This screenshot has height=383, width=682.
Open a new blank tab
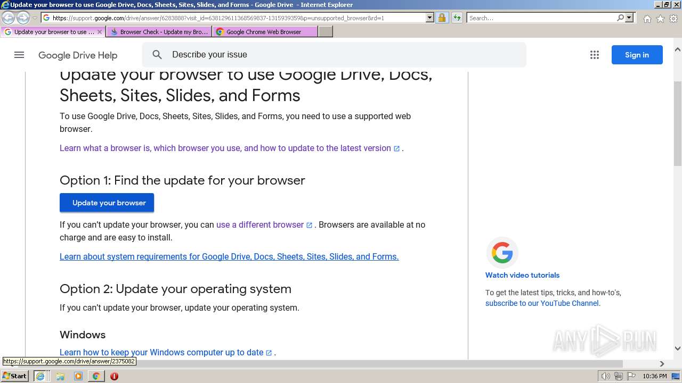(326, 32)
